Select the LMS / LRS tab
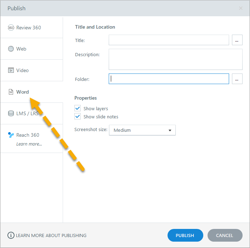Screen dimensions: 250x248 [x=27, y=113]
